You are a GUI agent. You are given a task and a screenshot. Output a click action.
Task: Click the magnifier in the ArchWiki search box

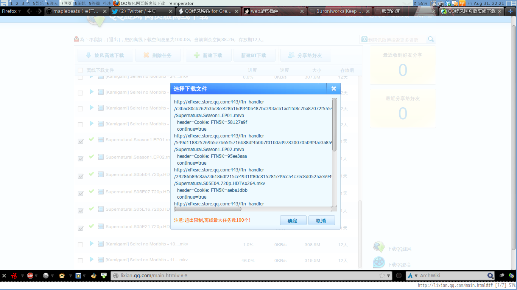click(x=490, y=276)
